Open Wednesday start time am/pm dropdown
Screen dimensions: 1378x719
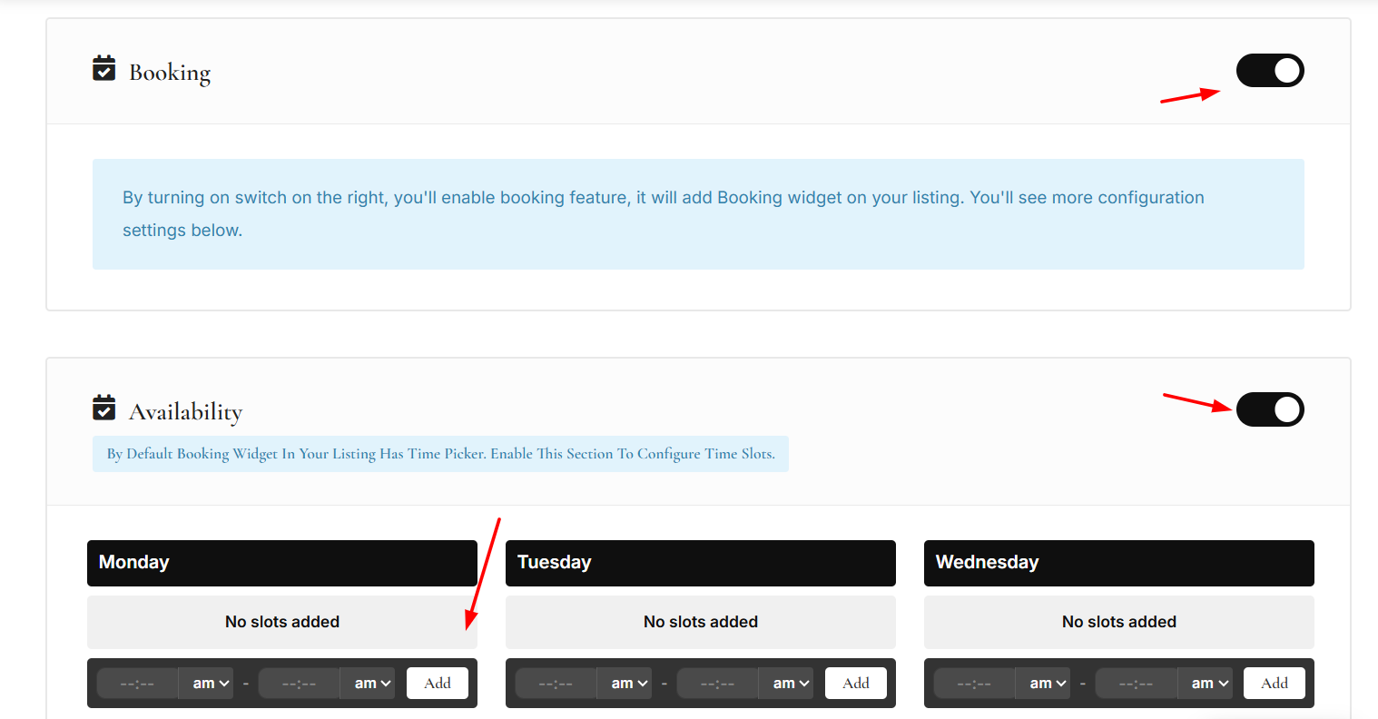coord(1048,684)
